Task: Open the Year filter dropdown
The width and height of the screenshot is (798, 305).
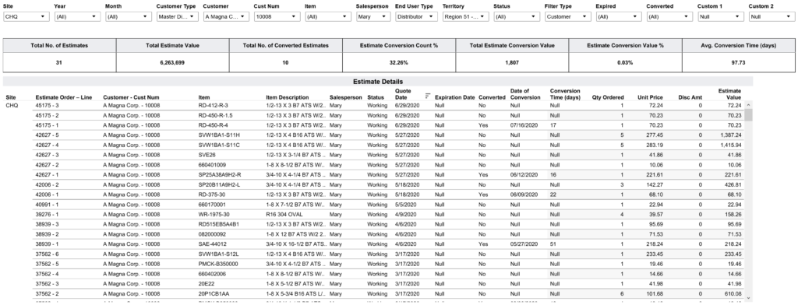Action: (77, 17)
